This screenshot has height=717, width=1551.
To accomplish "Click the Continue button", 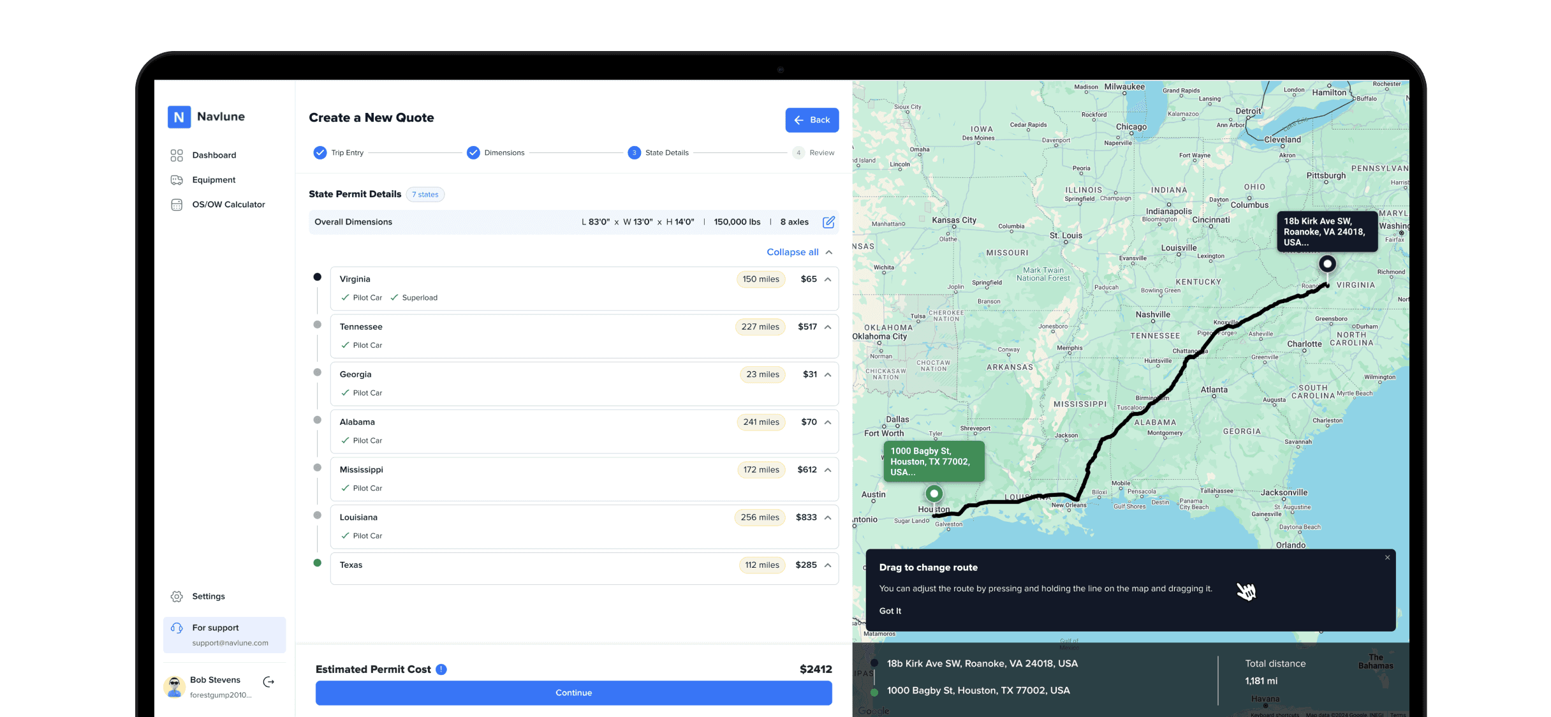I will coord(574,692).
